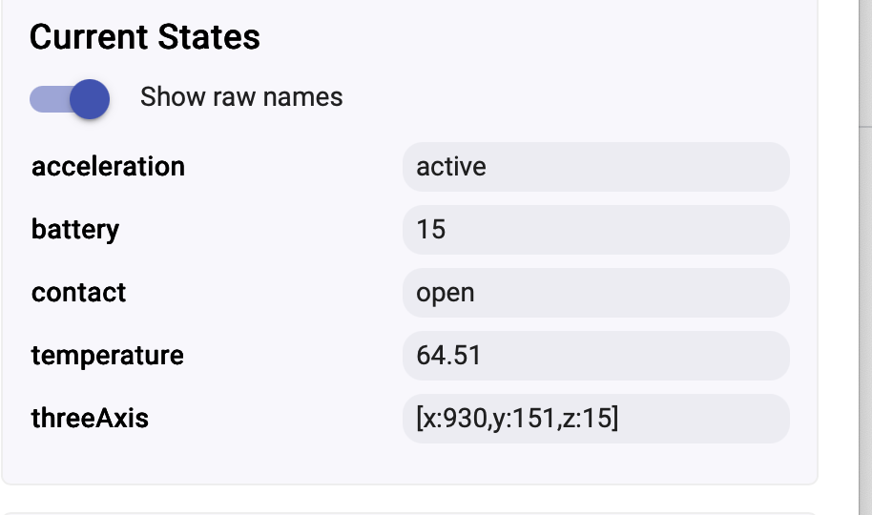Image resolution: width=872 pixels, height=515 pixels.
Task: Select the acceleration state name
Action: point(108,167)
